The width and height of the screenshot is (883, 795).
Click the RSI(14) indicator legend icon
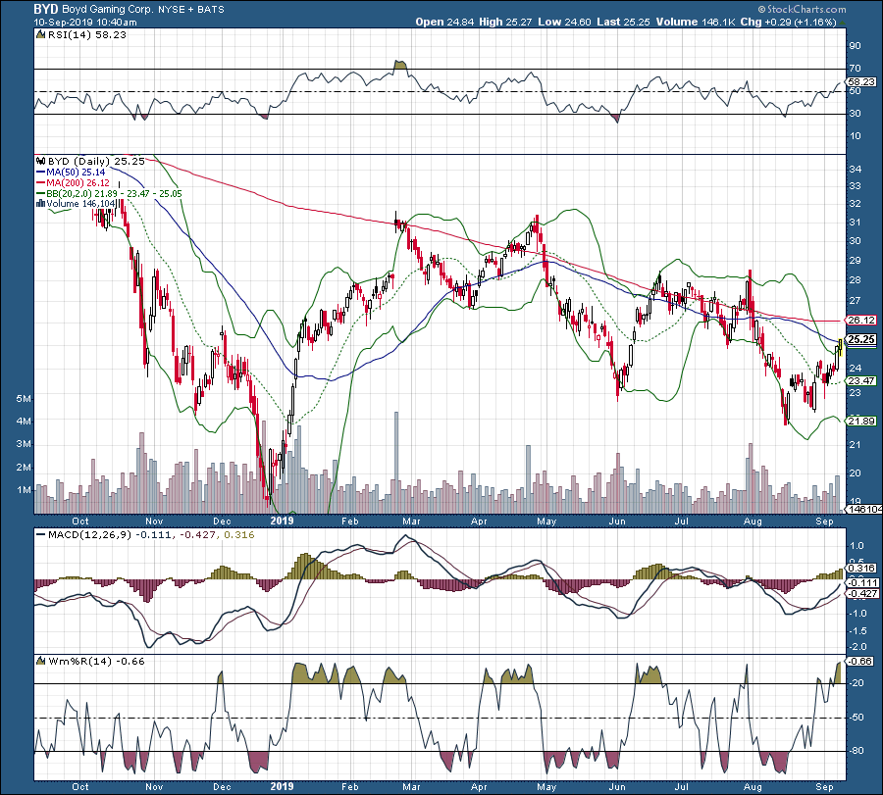coord(40,35)
